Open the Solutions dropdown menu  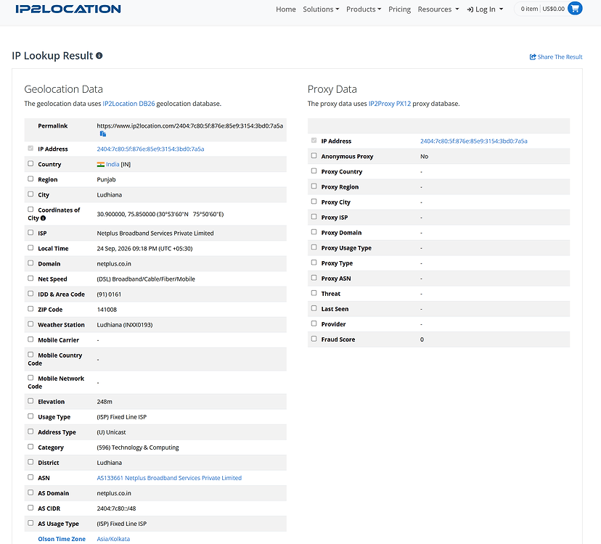pos(321,9)
